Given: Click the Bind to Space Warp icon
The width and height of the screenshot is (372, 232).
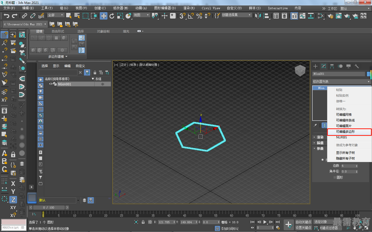Looking at the screenshot, I should click(41, 16).
